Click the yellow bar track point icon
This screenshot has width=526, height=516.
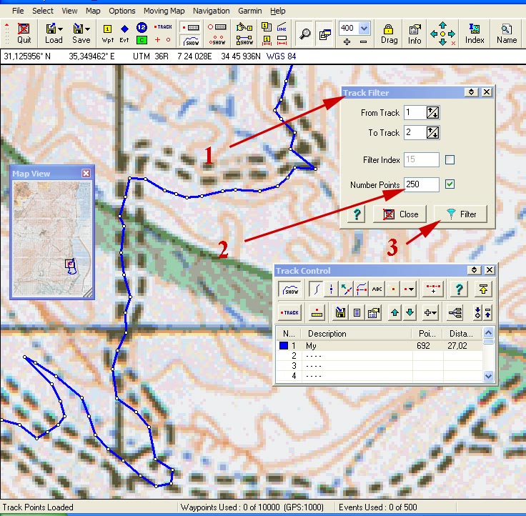coord(317,313)
